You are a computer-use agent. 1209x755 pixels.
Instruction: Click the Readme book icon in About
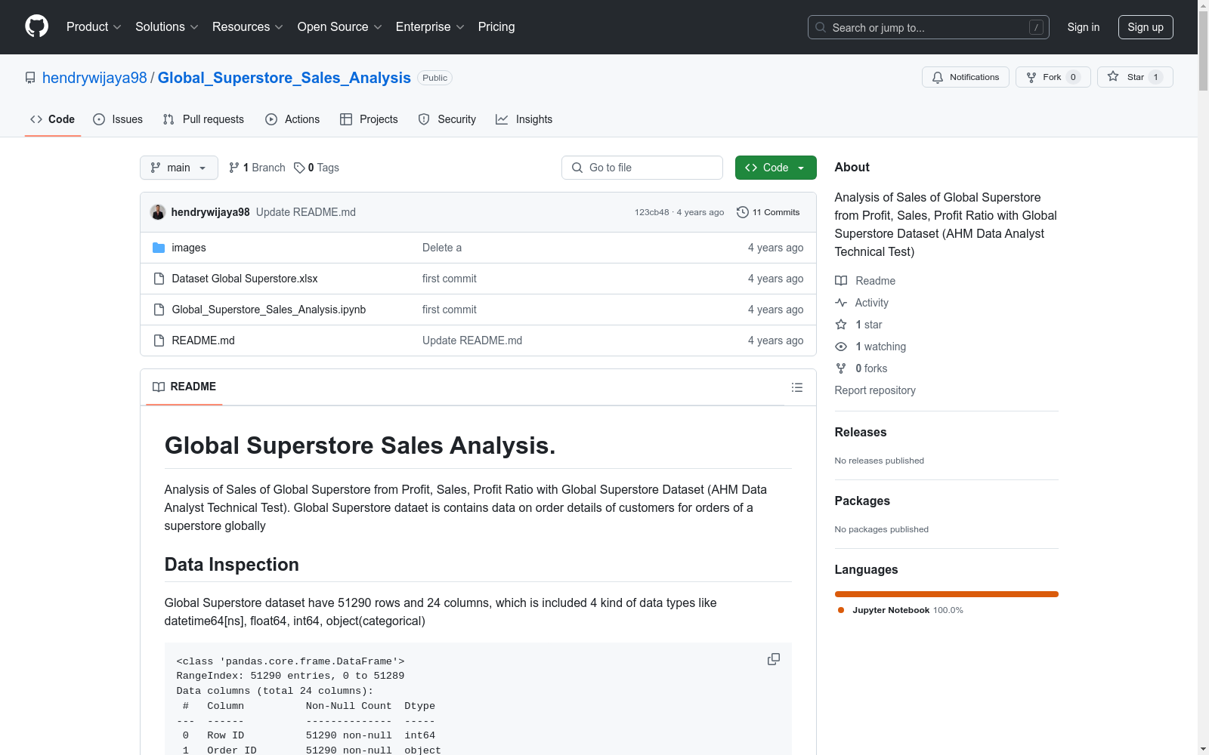[x=841, y=281]
